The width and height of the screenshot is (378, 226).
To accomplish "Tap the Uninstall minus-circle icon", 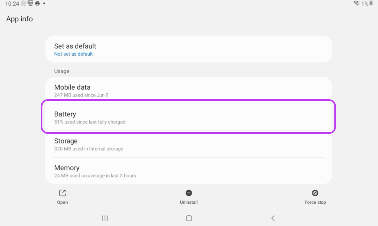I will 189,193.
